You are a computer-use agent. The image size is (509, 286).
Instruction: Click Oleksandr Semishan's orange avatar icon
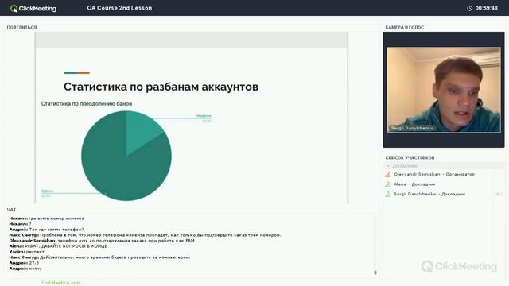(387, 175)
